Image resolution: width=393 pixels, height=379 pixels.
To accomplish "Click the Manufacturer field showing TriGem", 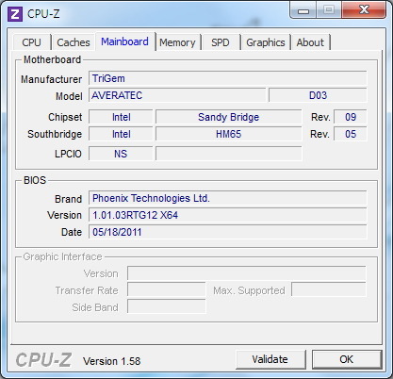I will 227,78.
